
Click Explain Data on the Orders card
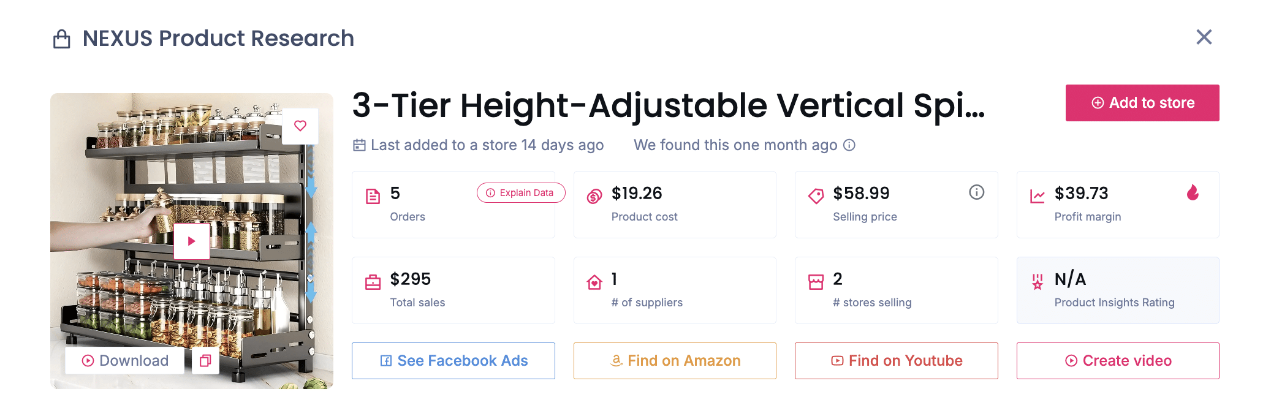521,193
